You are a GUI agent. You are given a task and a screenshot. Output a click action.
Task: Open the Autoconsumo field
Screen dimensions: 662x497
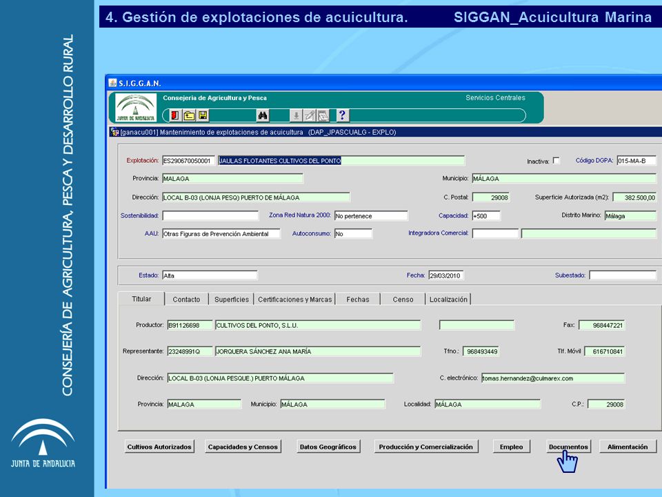(x=353, y=234)
